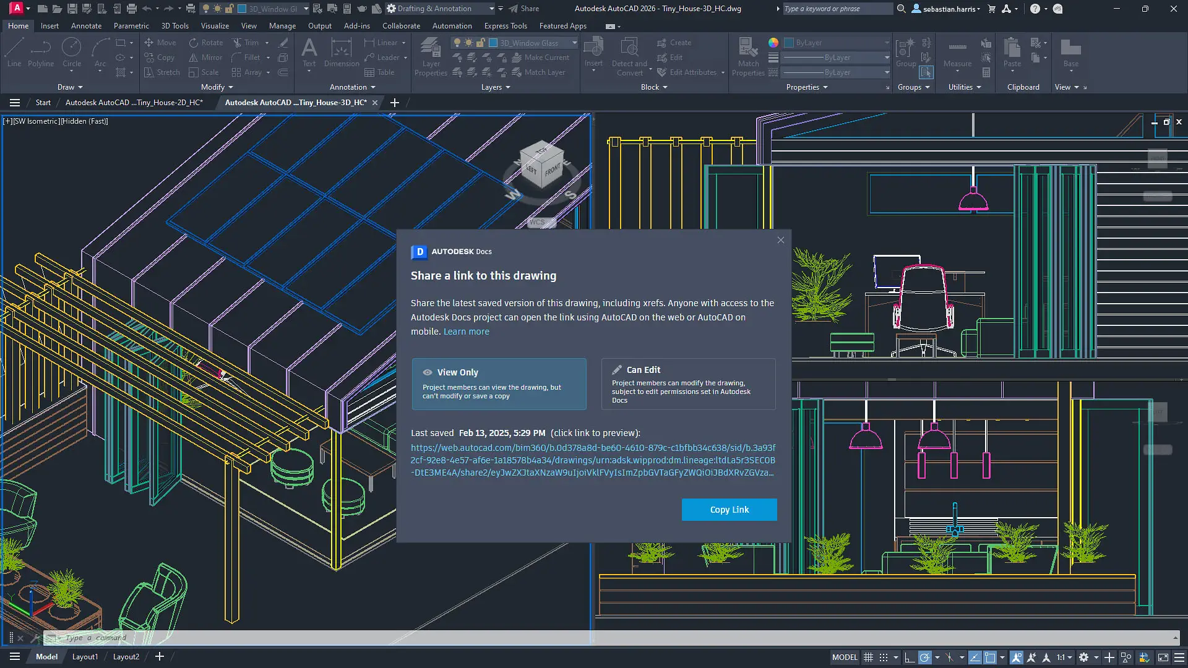Select the Polyline tool
Image resolution: width=1188 pixels, height=668 pixels.
pyautogui.click(x=41, y=53)
